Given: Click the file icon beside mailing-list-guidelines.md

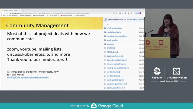Looking at the screenshot, I should tap(105, 68).
